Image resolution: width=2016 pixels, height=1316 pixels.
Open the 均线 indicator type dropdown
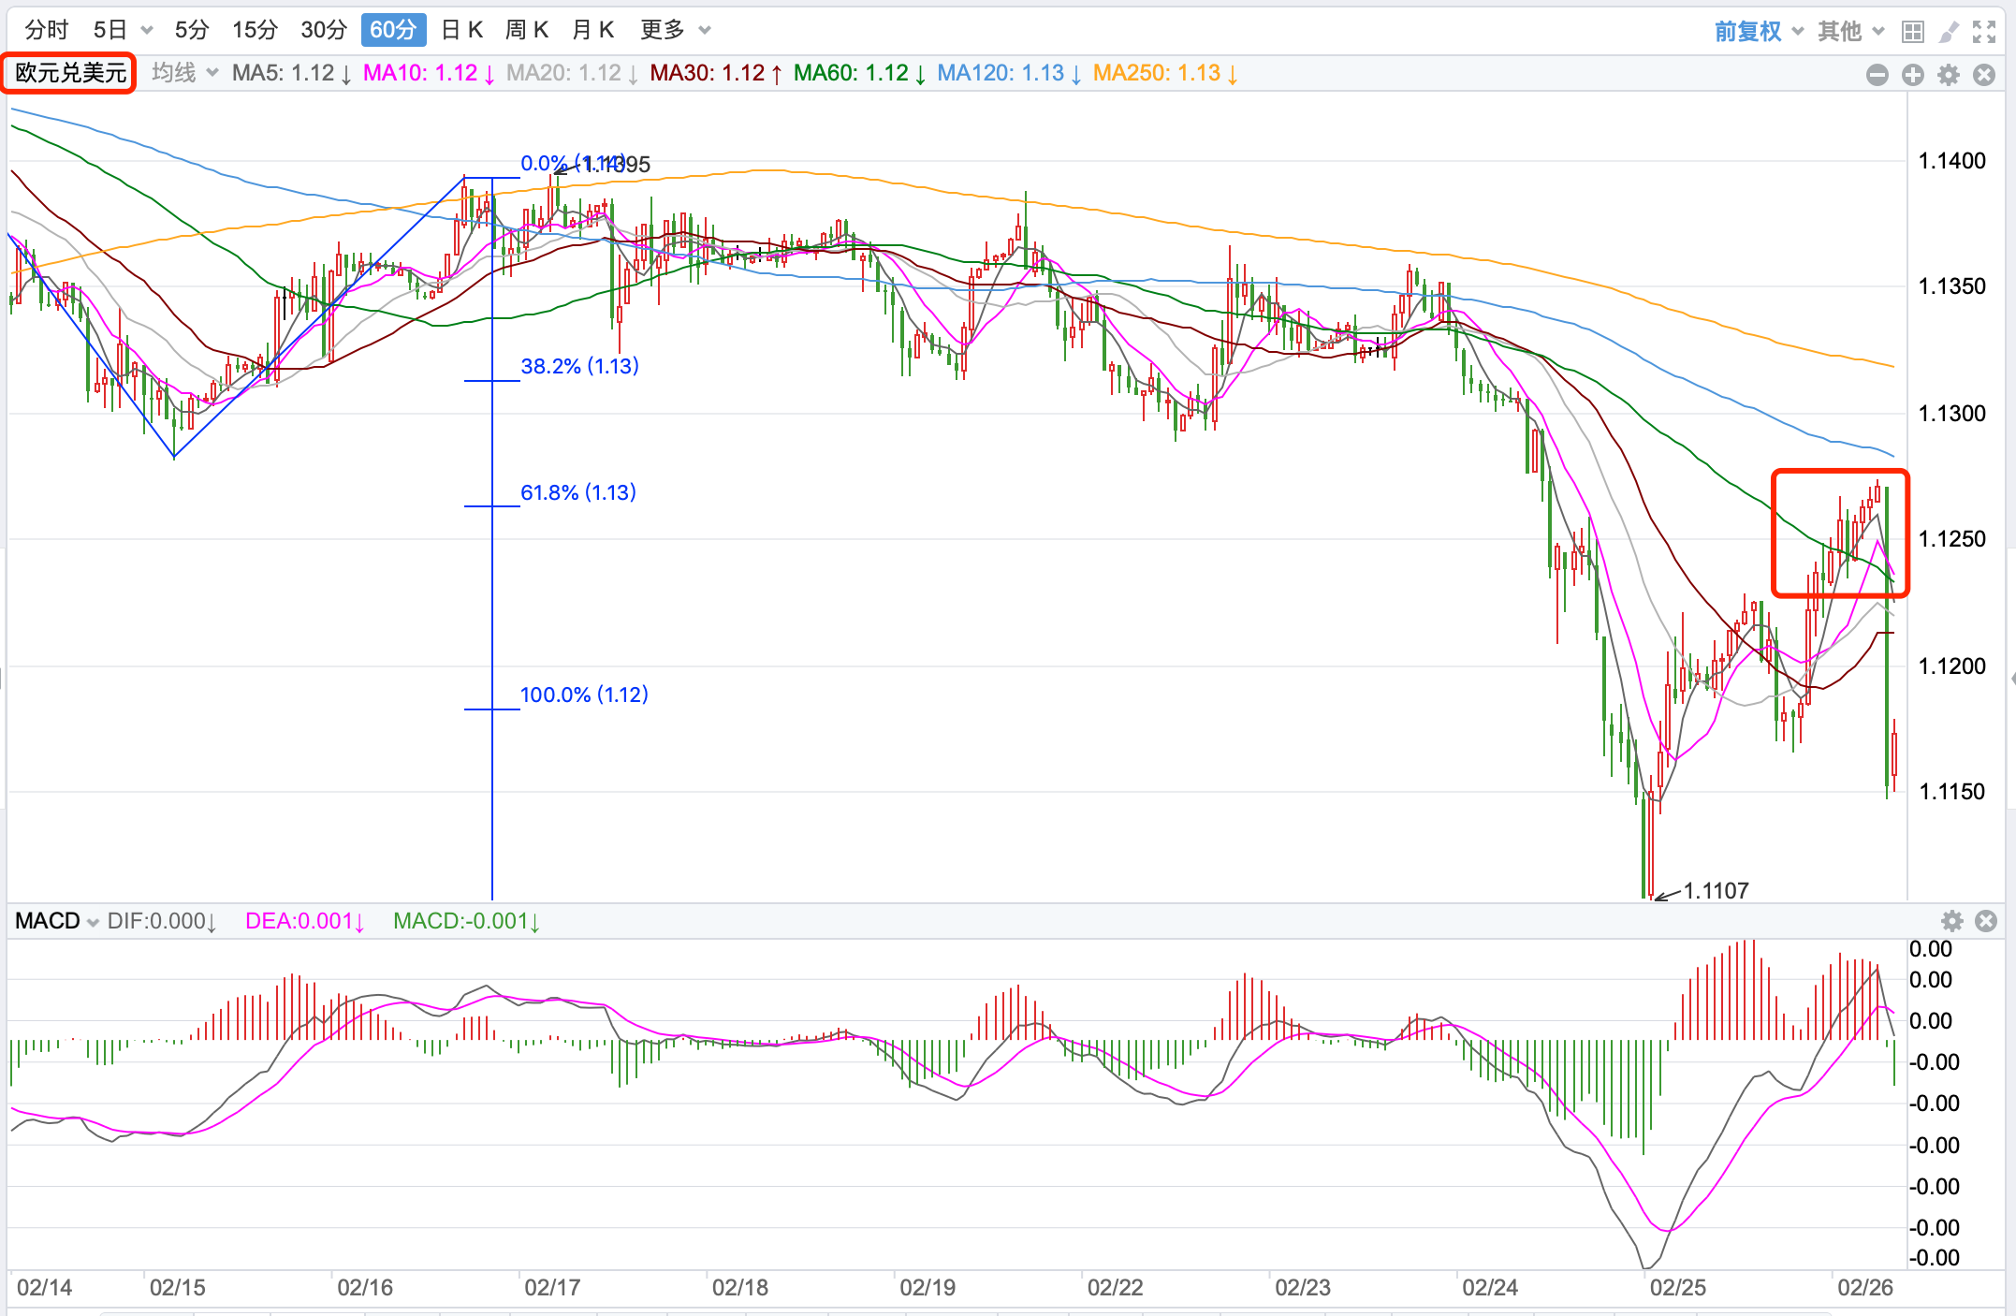click(184, 72)
